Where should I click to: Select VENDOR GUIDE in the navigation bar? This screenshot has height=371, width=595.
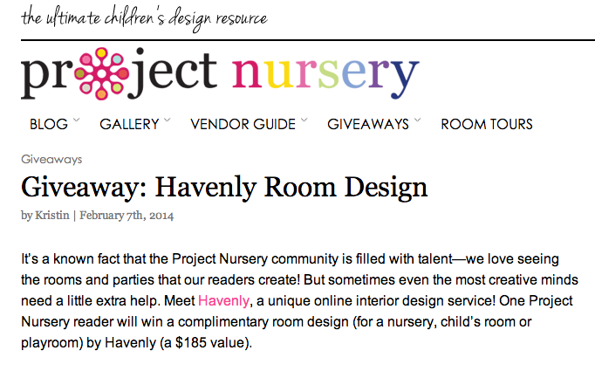[243, 124]
